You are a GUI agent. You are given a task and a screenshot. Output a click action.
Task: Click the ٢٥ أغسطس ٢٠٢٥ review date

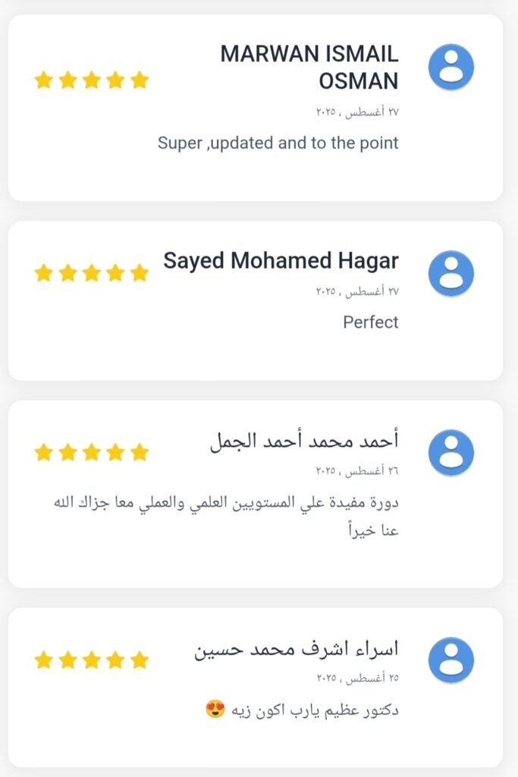[357, 678]
